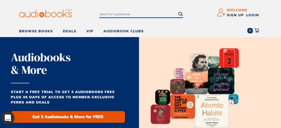This screenshot has width=281, height=128.
Task: Click the cart item count badge
Action: [250, 31]
